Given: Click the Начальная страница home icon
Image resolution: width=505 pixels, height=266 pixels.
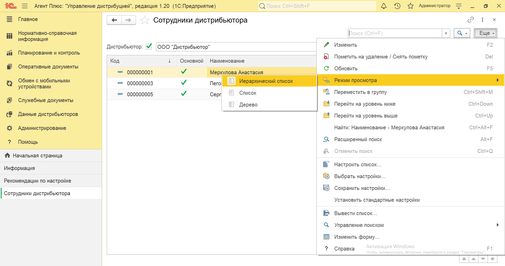Looking at the screenshot, I should (7, 155).
